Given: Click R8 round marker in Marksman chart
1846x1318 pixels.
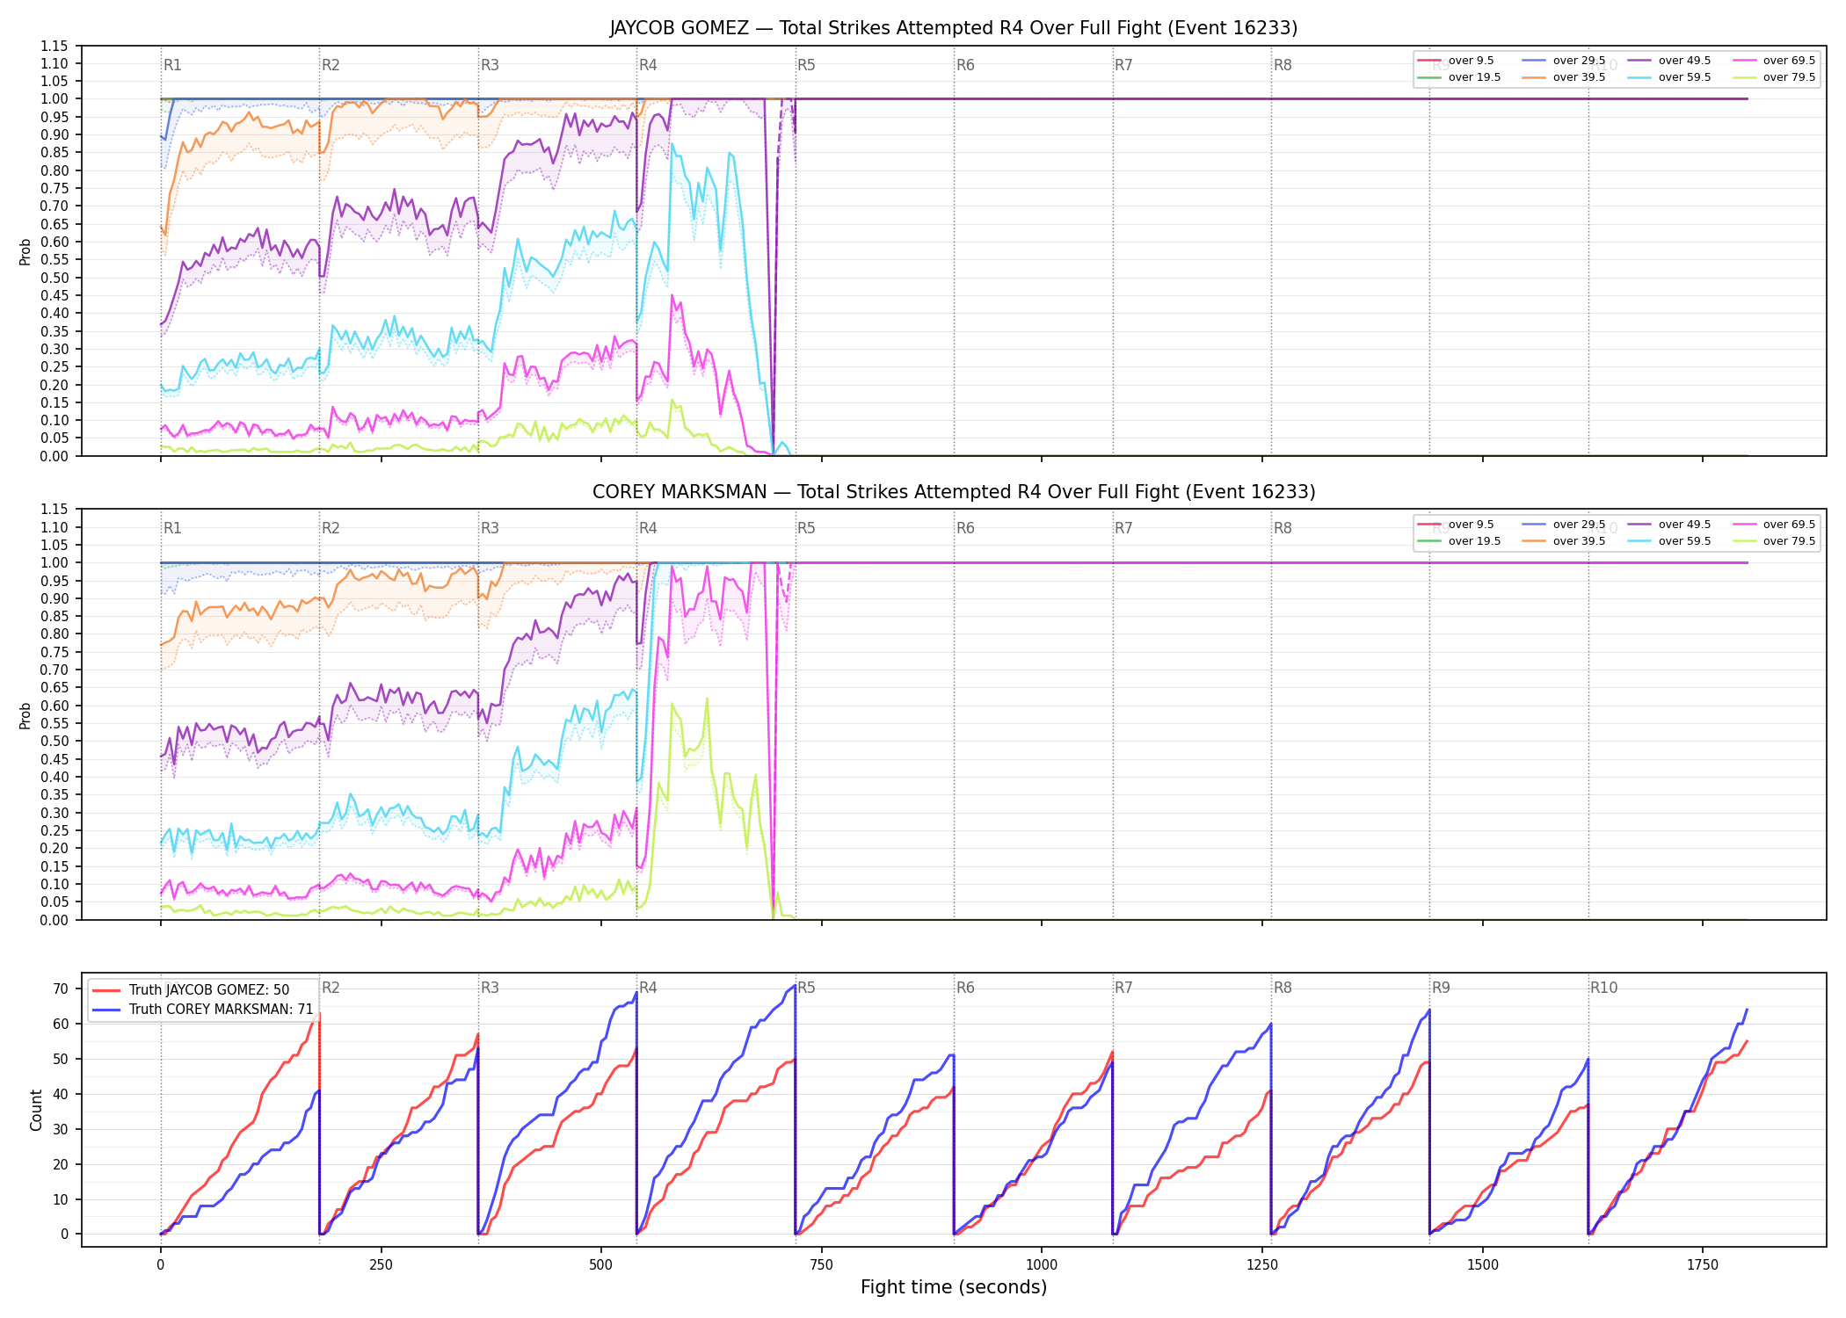Looking at the screenshot, I should [1283, 528].
